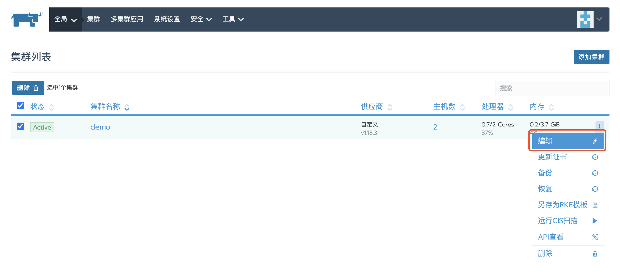The height and width of the screenshot is (277, 620).
Task: Click the user avatar icon
Action: click(x=585, y=19)
